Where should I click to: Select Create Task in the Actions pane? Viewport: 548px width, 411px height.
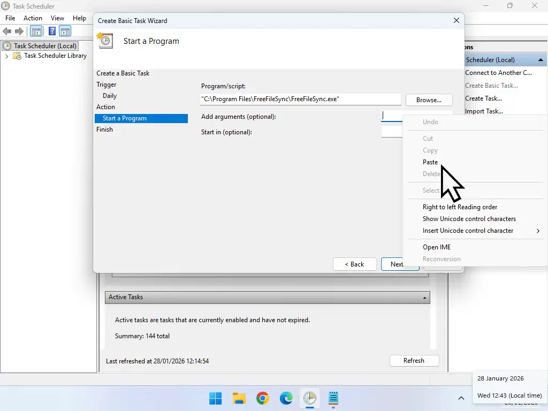coord(483,98)
